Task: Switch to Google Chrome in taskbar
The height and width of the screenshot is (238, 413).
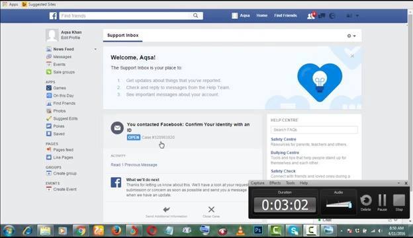Action: tap(81, 231)
